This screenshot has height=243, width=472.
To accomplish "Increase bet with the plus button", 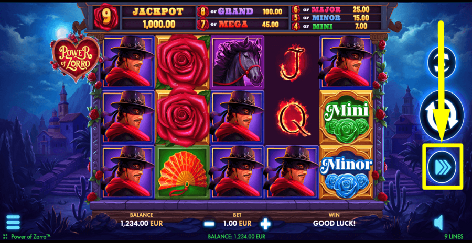I will pos(265,224).
